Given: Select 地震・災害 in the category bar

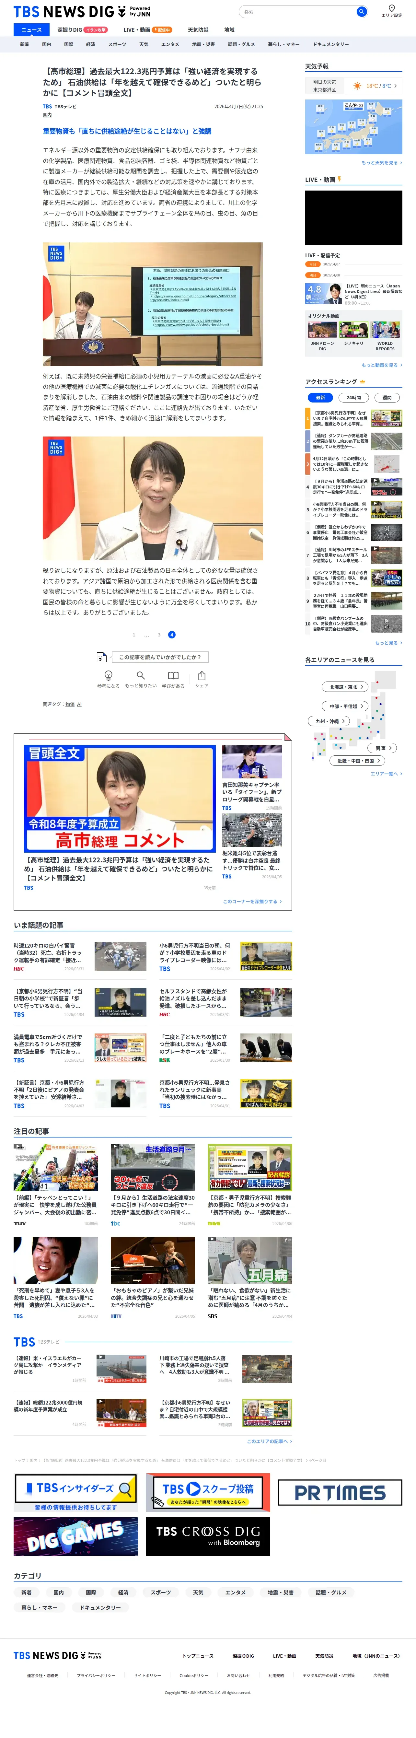Looking at the screenshot, I should pos(203,44).
